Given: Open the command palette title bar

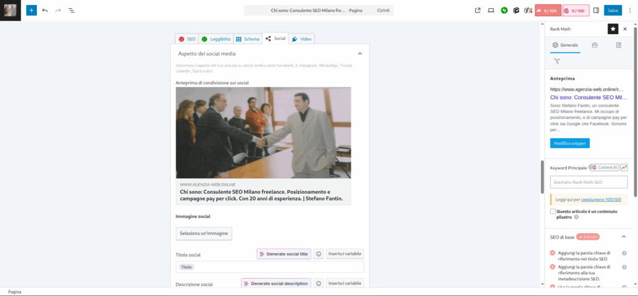Looking at the screenshot, I should [x=318, y=11].
